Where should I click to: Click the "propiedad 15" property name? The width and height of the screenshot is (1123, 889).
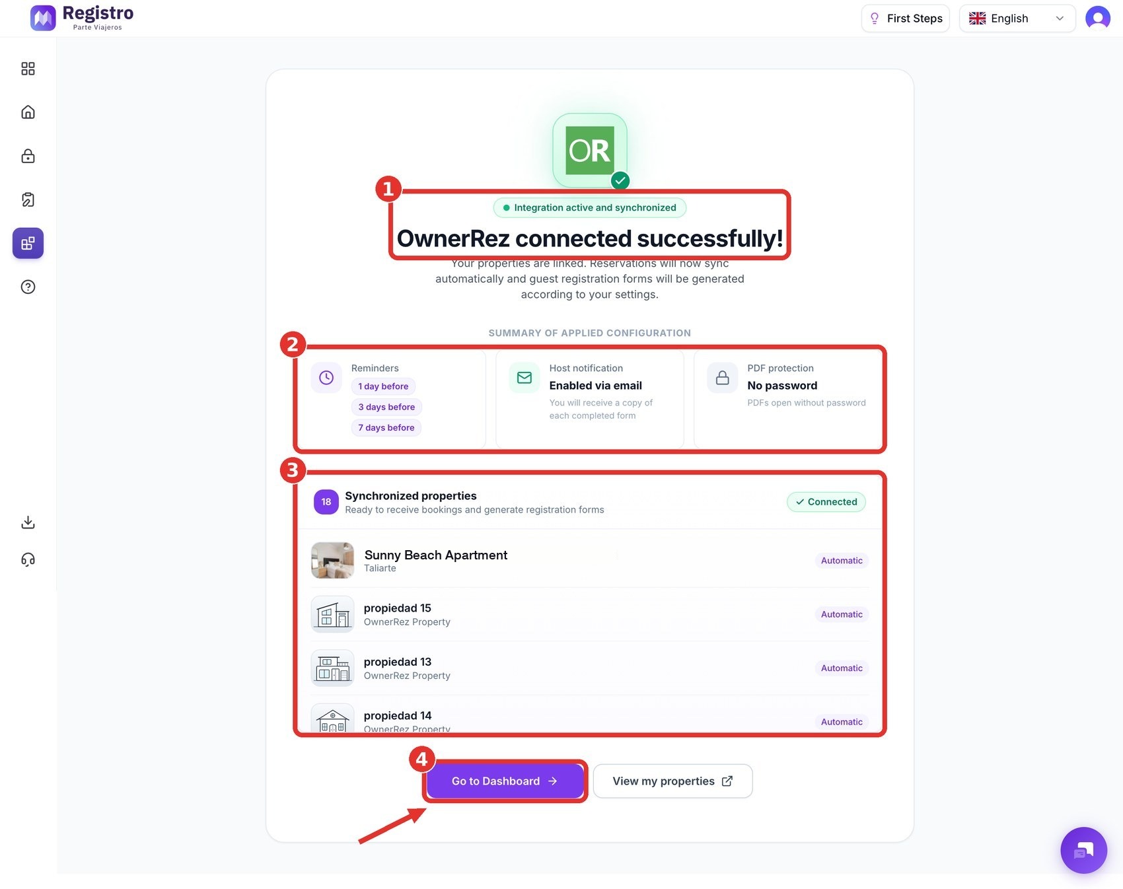[x=398, y=608]
